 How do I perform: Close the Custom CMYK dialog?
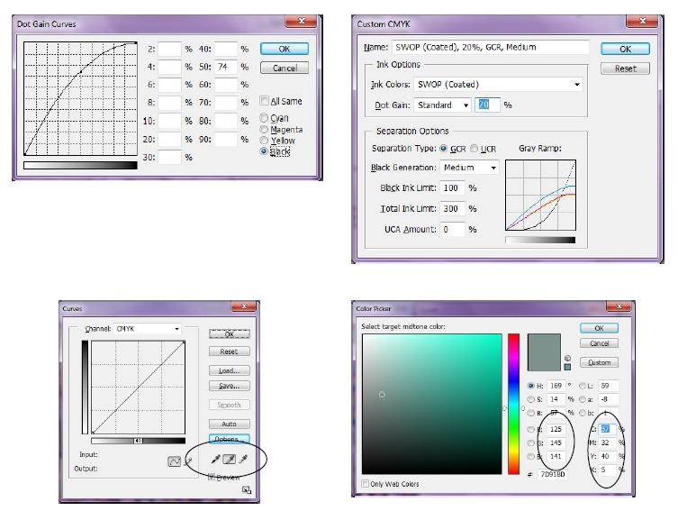[x=642, y=22]
